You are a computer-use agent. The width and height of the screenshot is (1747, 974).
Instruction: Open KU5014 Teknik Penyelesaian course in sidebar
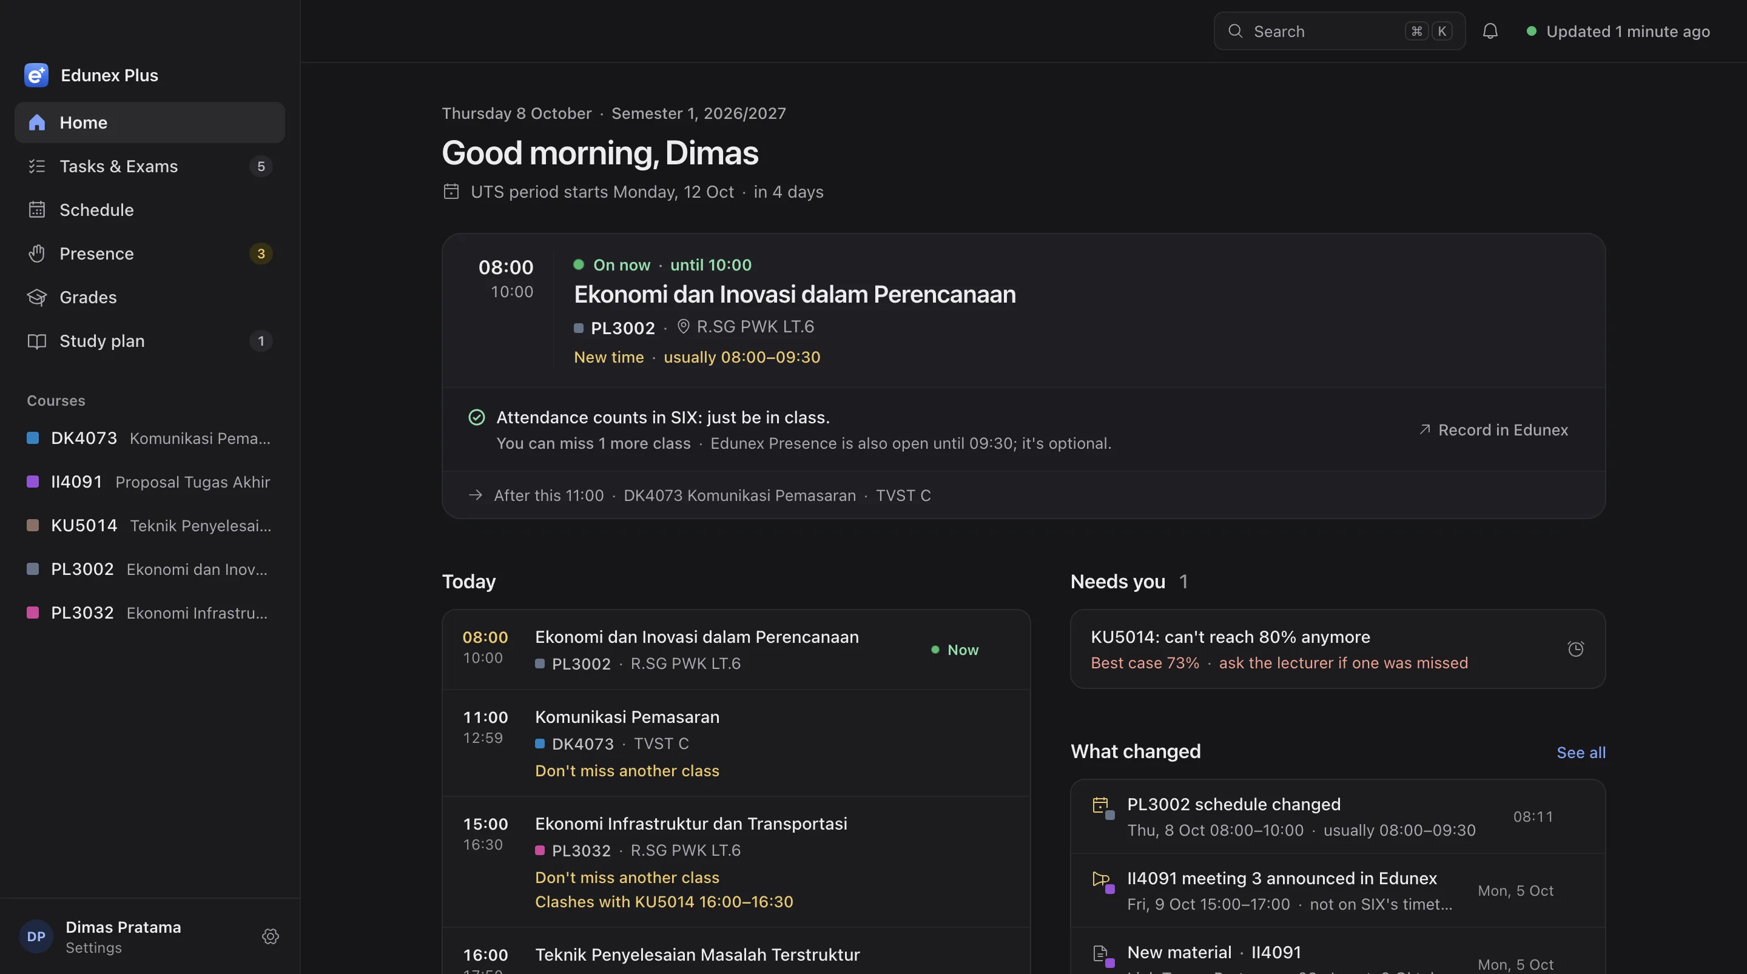(149, 526)
